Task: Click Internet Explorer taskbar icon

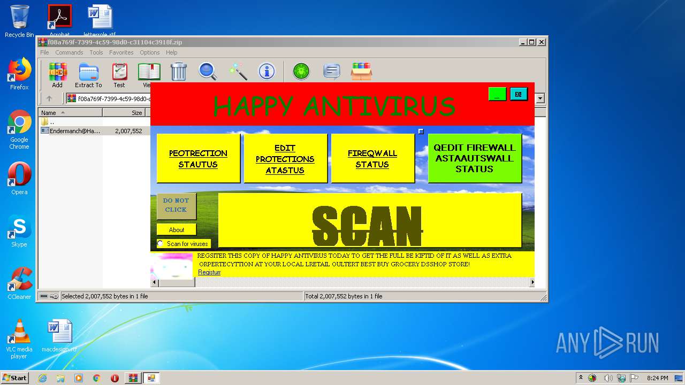Action: pyautogui.click(x=42, y=378)
